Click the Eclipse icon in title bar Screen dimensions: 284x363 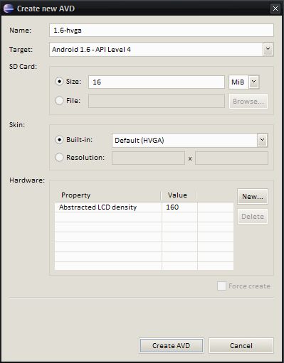[9, 9]
